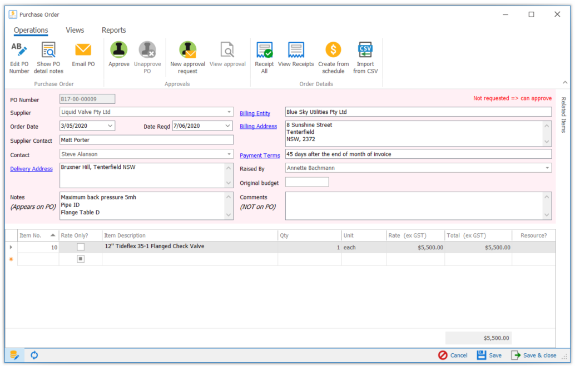Select the item description '12" Tideflex 35-1 Flanged Check Valve'
Image resolution: width=575 pixels, height=366 pixels.
coord(155,246)
